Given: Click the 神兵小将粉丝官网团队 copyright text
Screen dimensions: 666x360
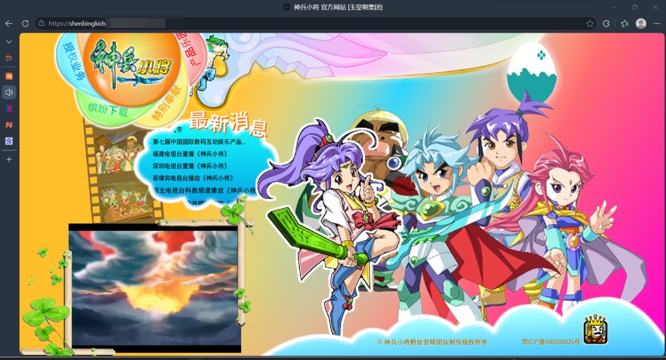Looking at the screenshot, I should coord(432,342).
